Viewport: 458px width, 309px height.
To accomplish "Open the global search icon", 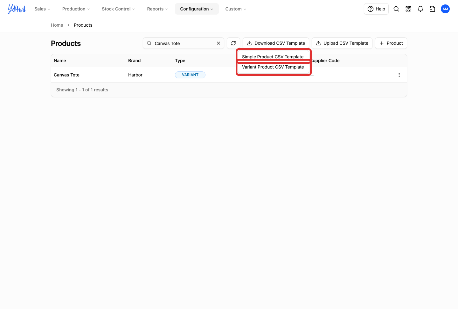I will [x=396, y=9].
